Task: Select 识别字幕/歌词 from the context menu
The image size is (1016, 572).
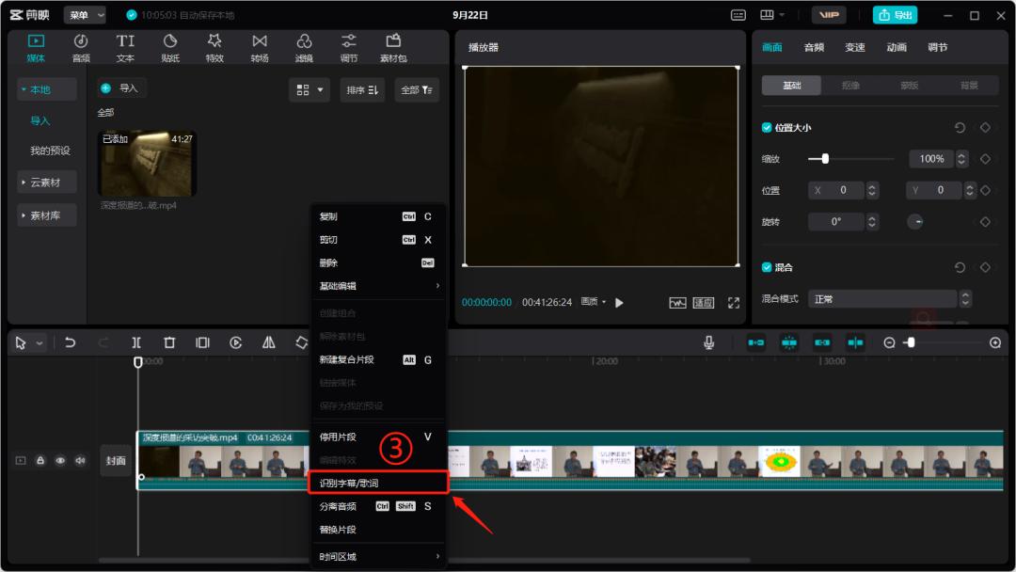Action: click(x=378, y=481)
